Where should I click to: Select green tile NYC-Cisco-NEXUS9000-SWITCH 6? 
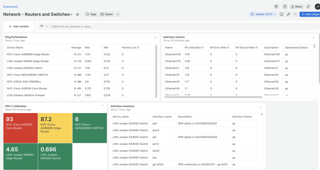click(x=90, y=128)
